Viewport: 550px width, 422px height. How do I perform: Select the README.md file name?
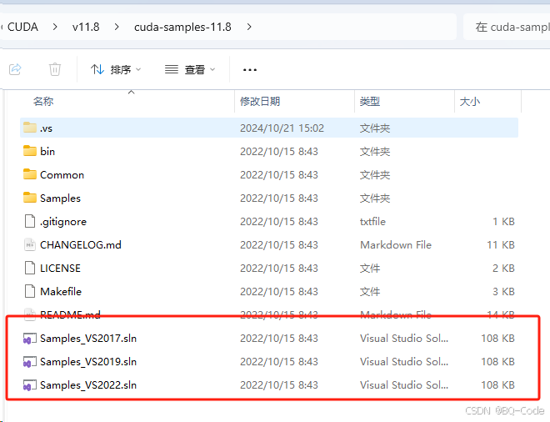click(70, 314)
